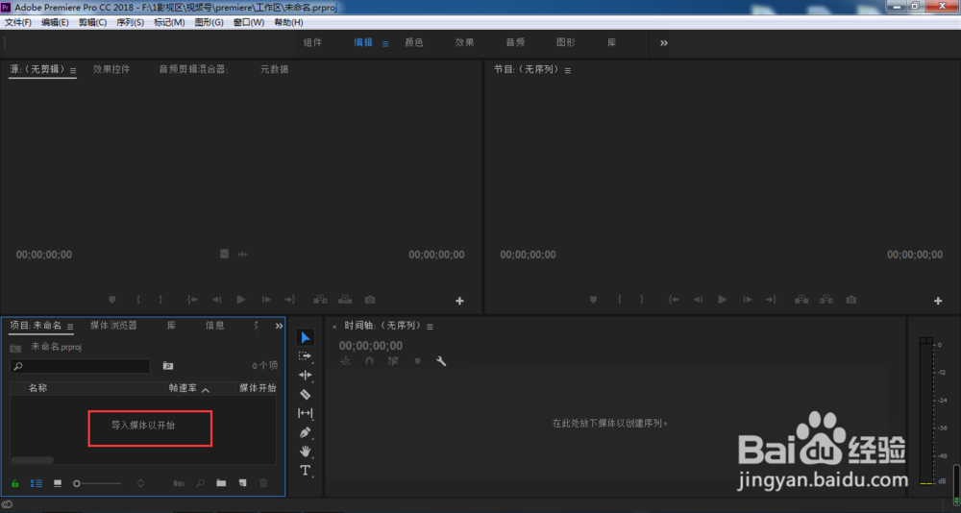
Task: Click the Project panel horizontal scrollbar
Action: [x=33, y=460]
